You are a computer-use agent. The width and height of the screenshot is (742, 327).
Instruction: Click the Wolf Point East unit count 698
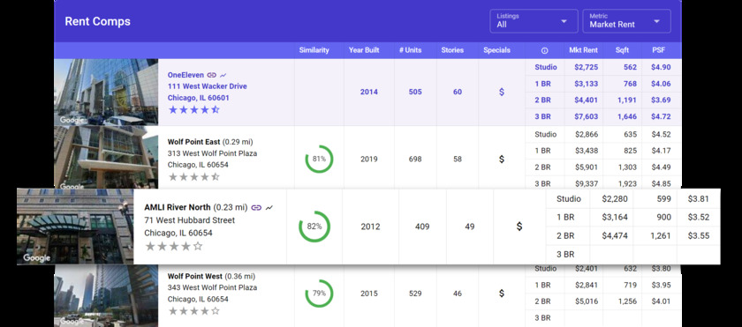(x=415, y=159)
